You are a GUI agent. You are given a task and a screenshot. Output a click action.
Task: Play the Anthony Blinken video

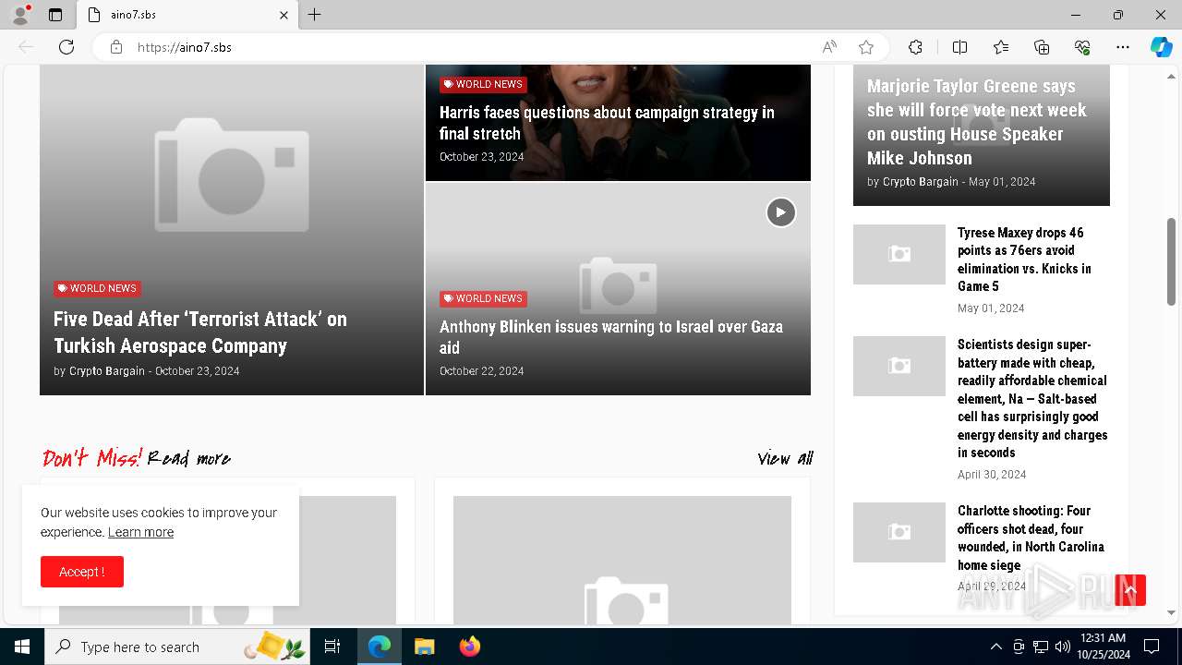(780, 212)
